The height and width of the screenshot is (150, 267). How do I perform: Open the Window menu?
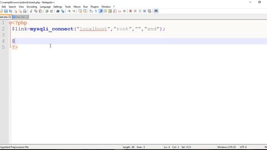tap(106, 7)
